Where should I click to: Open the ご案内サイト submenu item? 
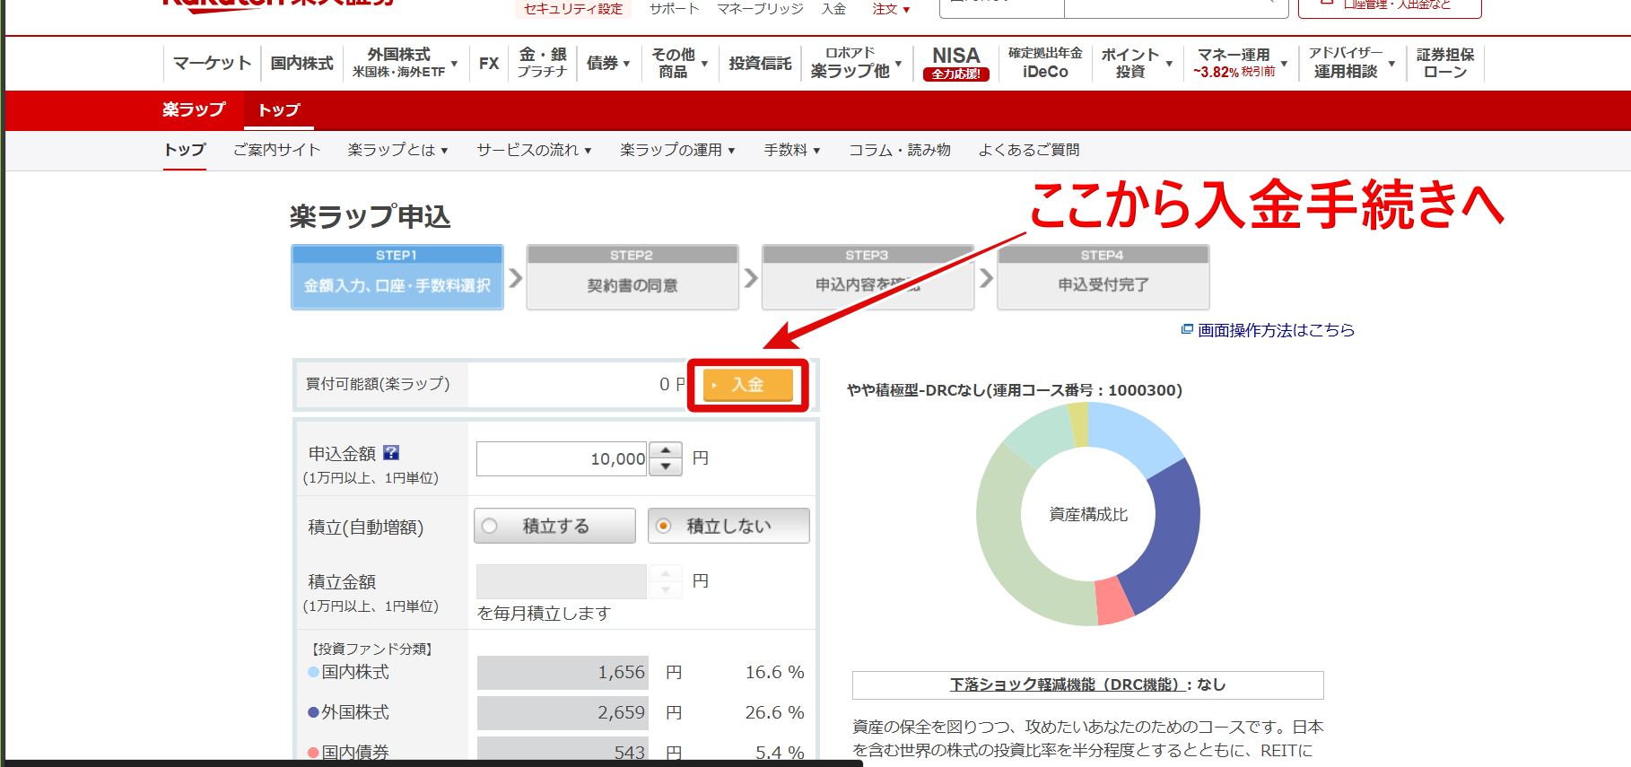click(x=276, y=150)
